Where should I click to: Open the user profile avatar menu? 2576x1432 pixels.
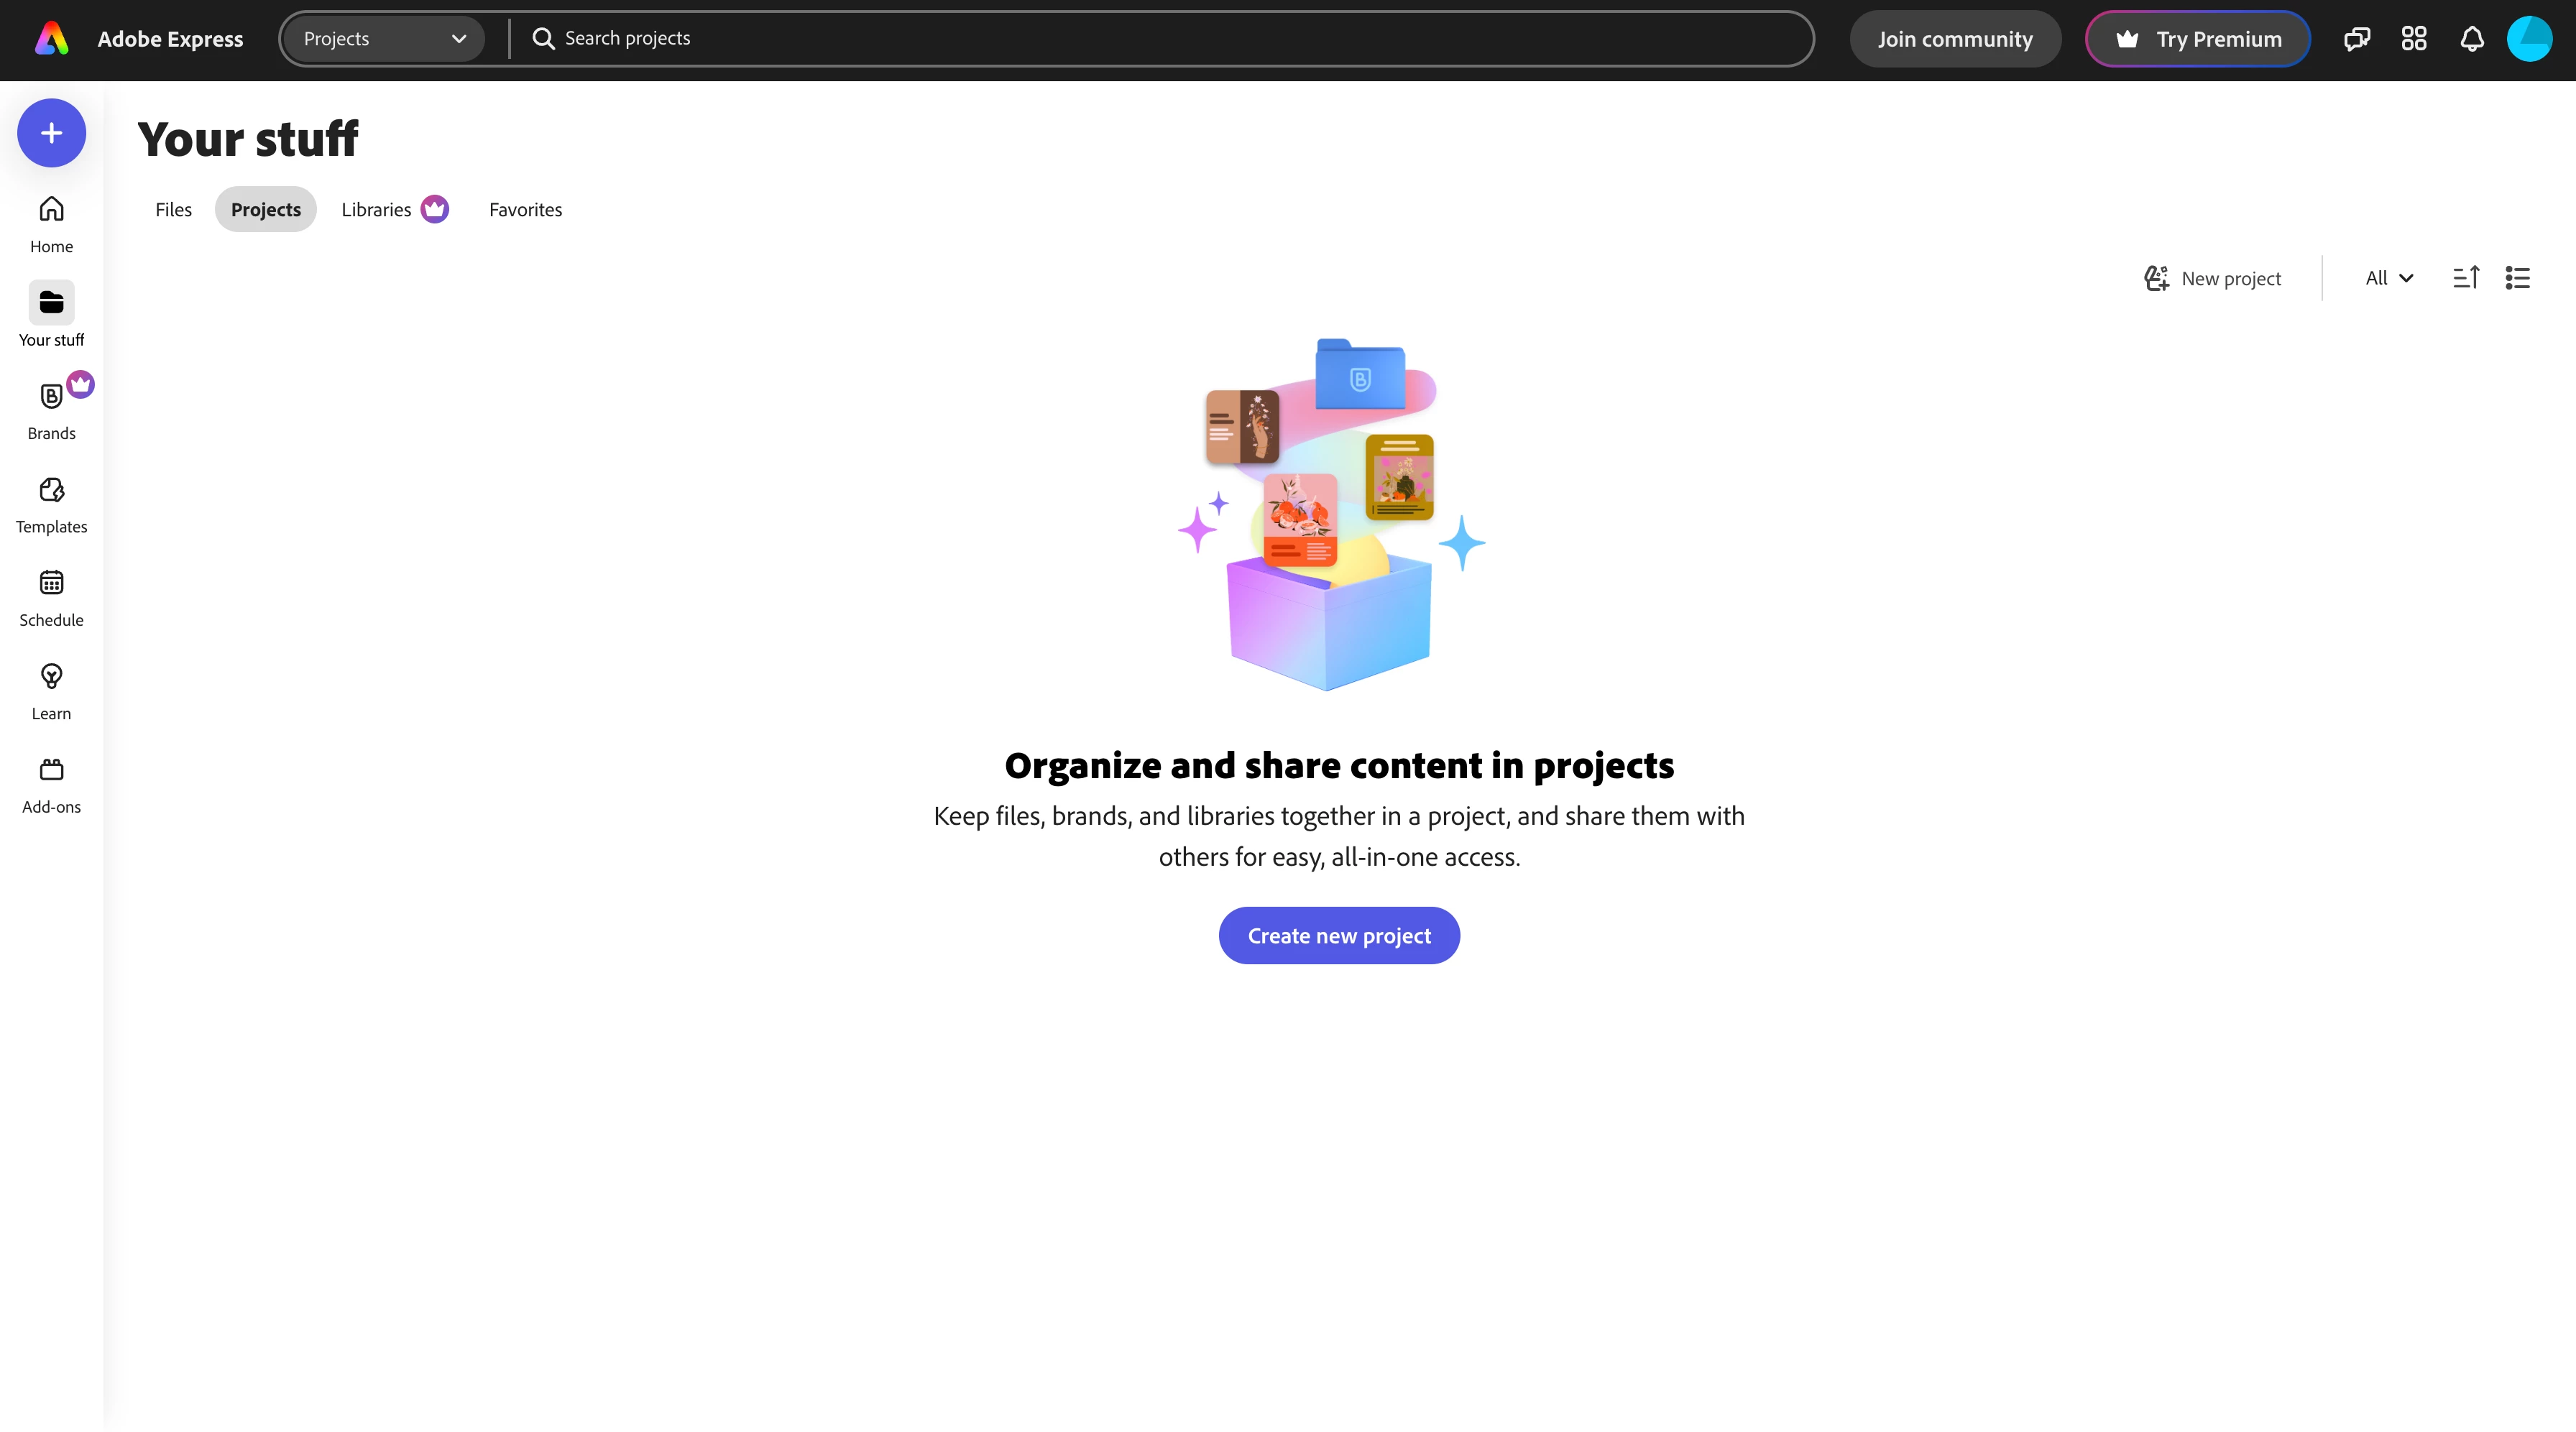[x=2529, y=39]
